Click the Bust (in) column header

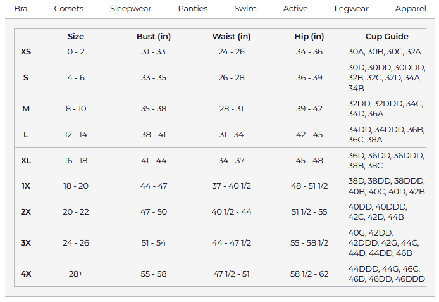[154, 37]
